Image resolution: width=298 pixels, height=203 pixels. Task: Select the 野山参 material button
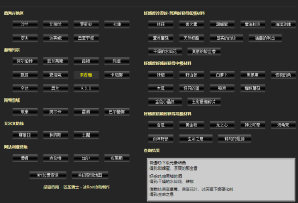(191, 75)
